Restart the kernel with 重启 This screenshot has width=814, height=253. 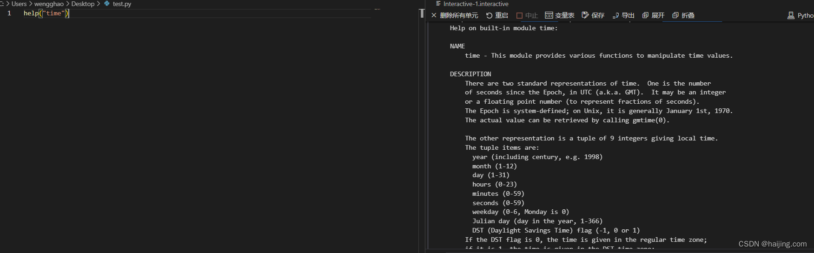[497, 15]
